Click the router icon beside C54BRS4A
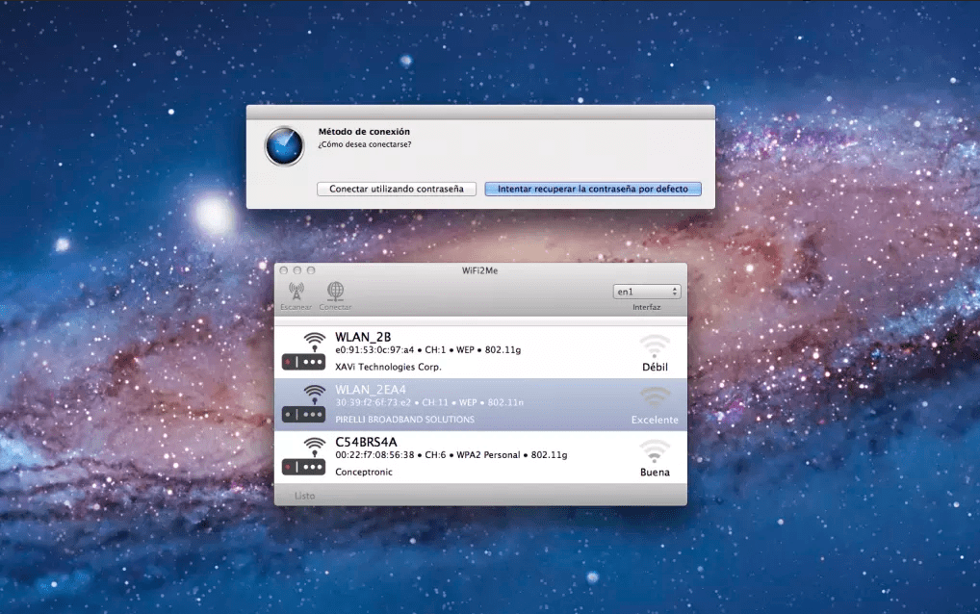 click(304, 456)
